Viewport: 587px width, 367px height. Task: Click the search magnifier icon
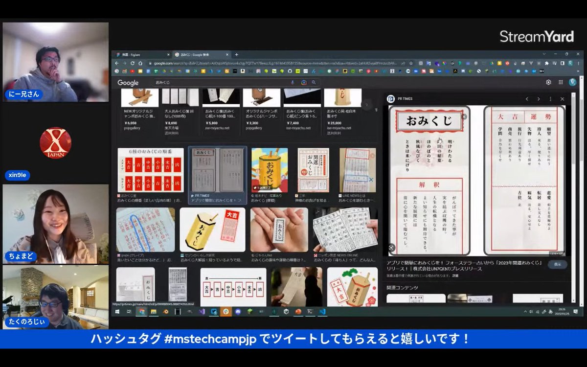tap(314, 83)
